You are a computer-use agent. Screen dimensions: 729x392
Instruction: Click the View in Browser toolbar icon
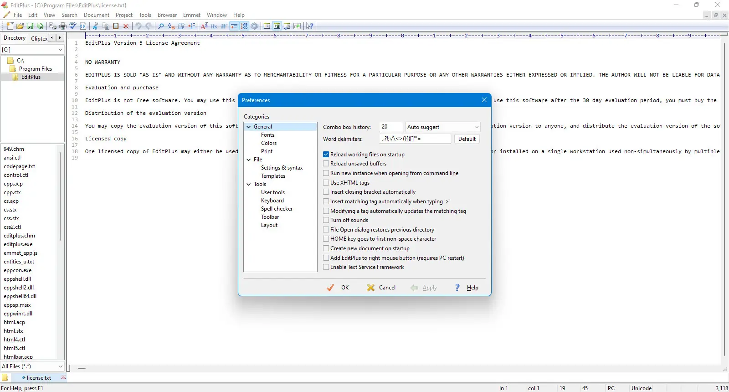click(x=297, y=26)
